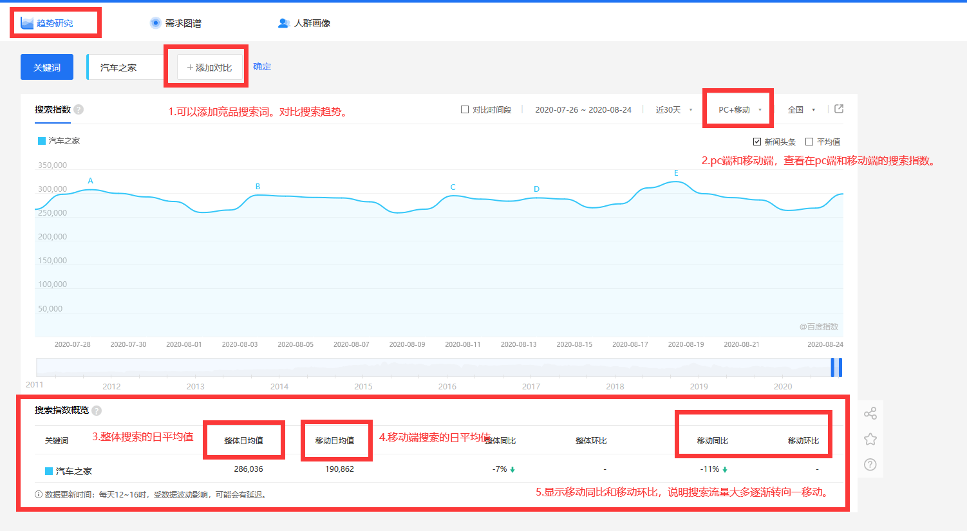Click the 整体环比 column header

pyautogui.click(x=591, y=441)
